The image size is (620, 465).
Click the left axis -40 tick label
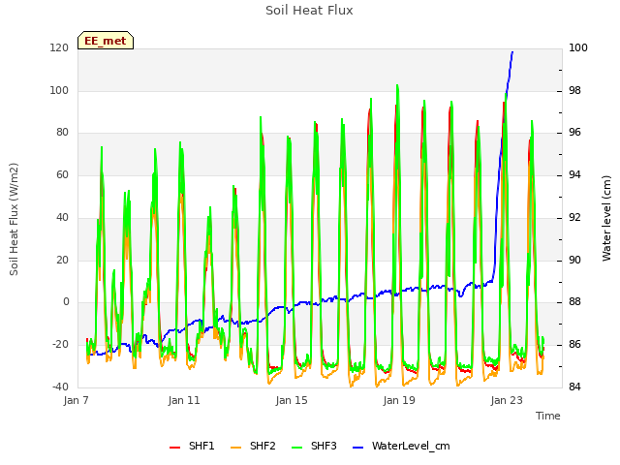(x=60, y=387)
